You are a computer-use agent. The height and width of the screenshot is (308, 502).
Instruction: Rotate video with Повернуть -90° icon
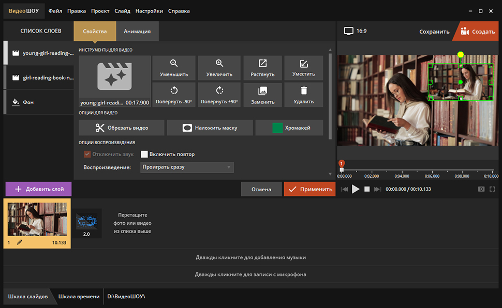point(174,90)
